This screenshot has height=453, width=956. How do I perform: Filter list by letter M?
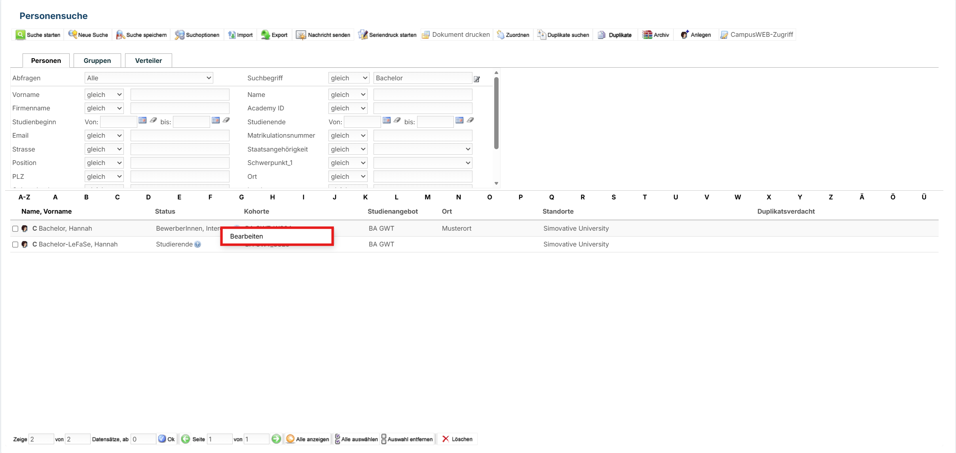[427, 197]
